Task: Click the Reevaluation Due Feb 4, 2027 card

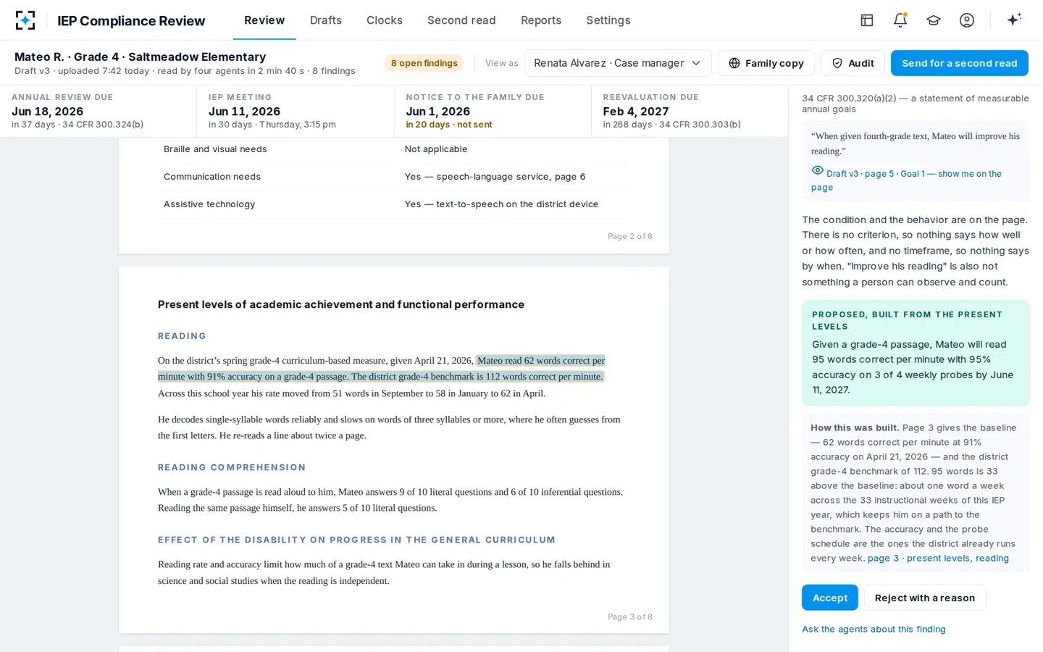Action: (690, 111)
